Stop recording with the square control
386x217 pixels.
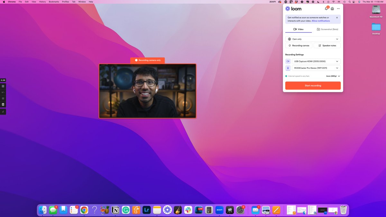pos(3,86)
